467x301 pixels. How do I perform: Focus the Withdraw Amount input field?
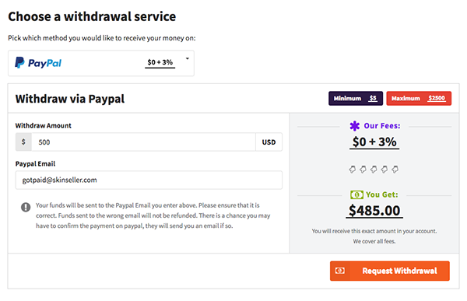click(x=143, y=142)
